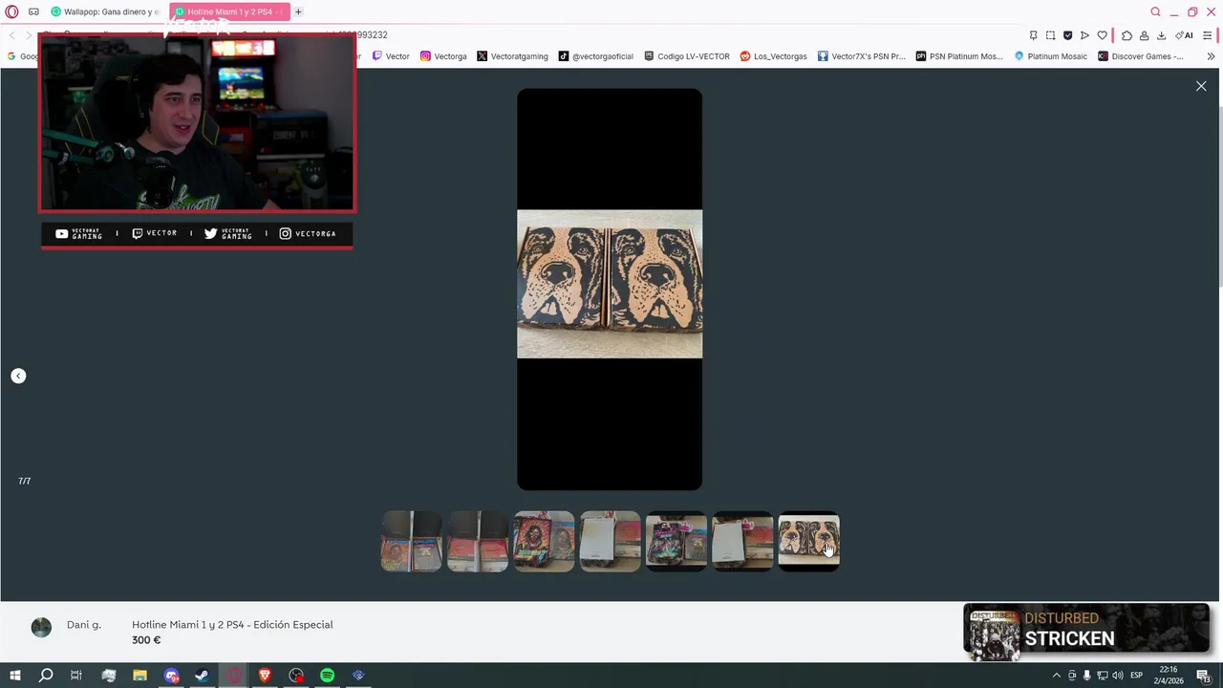Image resolution: width=1223 pixels, height=688 pixels.
Task: Click the microphone tray icon
Action: point(1086,676)
